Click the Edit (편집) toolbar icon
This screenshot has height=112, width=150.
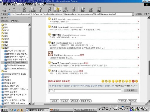99,10
